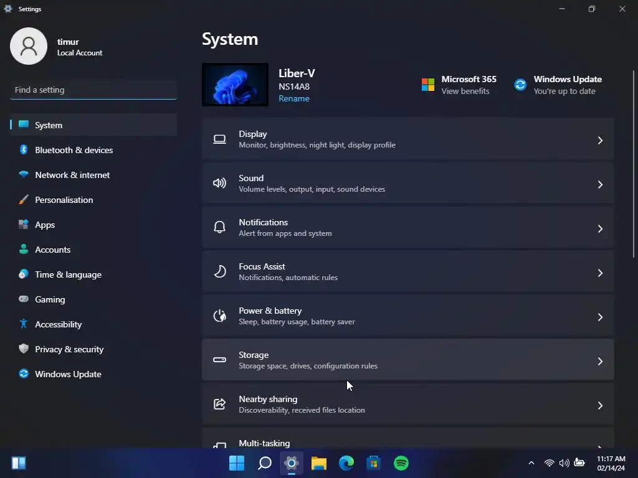Open taskbar Search magnifier
The width and height of the screenshot is (638, 478).
point(264,463)
